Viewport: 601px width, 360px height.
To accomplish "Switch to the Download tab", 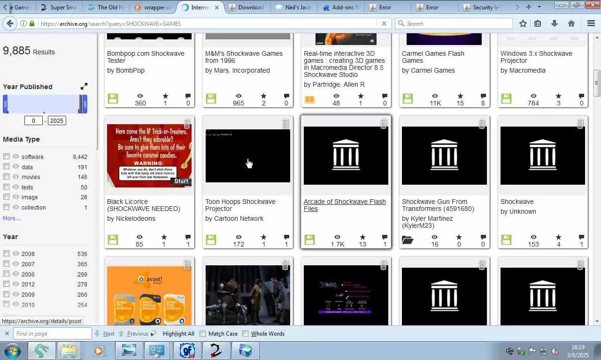I will click(247, 7).
